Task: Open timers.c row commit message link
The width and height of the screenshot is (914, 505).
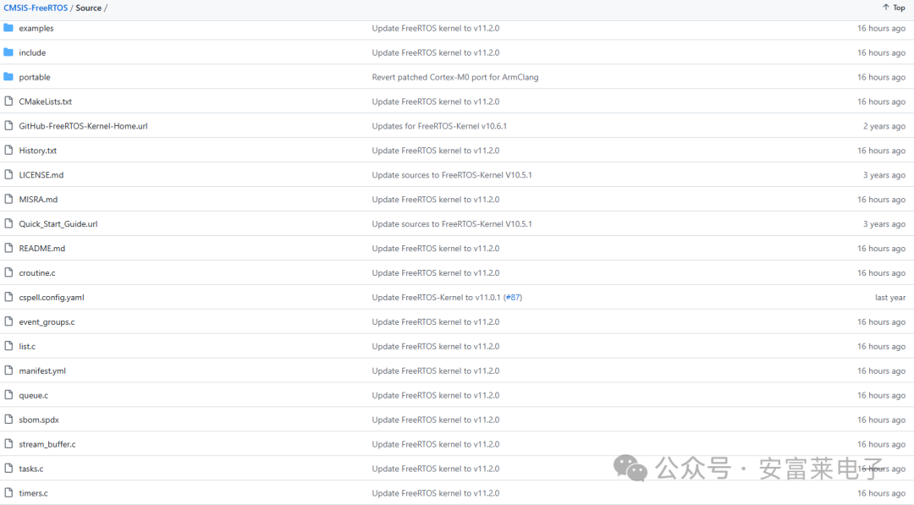Action: [436, 493]
